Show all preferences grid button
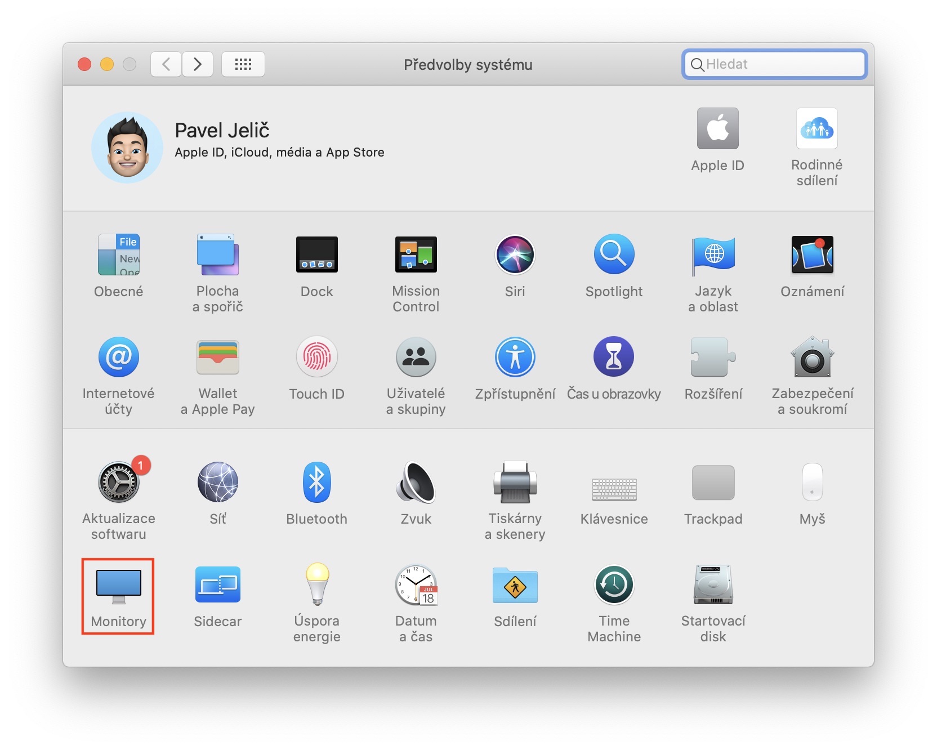The width and height of the screenshot is (937, 750). [243, 64]
